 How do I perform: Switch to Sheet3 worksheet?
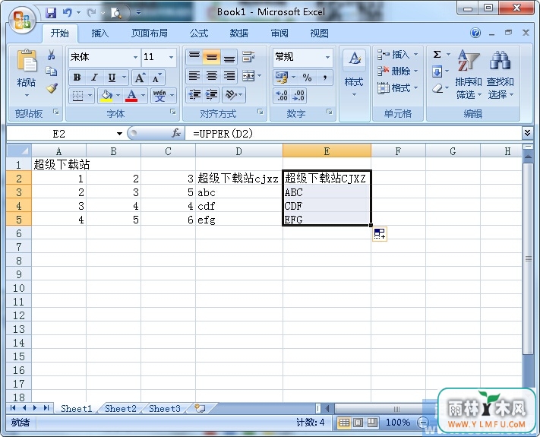[165, 408]
